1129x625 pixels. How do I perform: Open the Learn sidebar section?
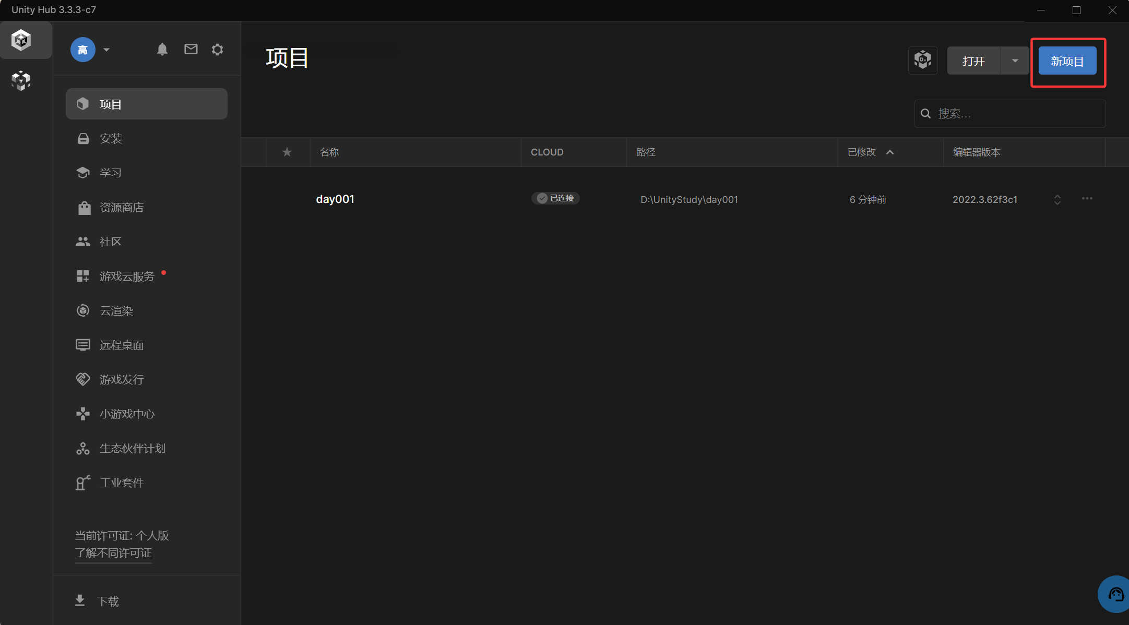tap(111, 173)
